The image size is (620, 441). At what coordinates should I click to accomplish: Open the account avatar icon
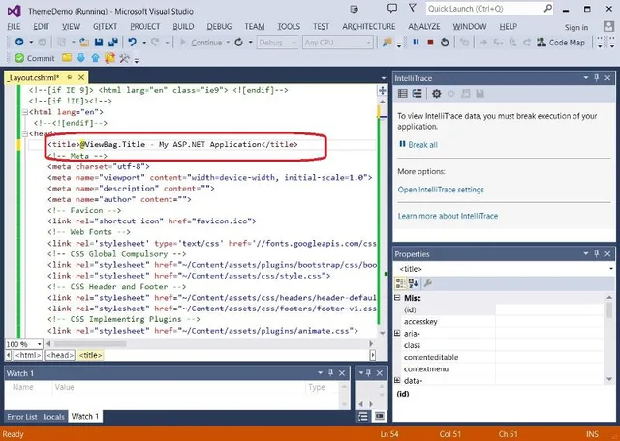(x=609, y=26)
